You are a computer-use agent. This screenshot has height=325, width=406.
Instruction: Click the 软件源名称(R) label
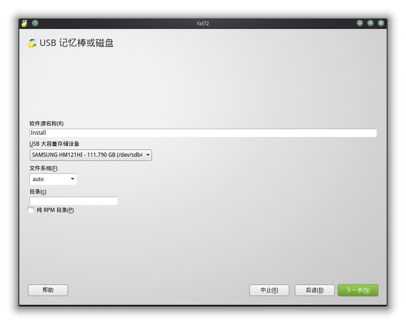[46, 124]
